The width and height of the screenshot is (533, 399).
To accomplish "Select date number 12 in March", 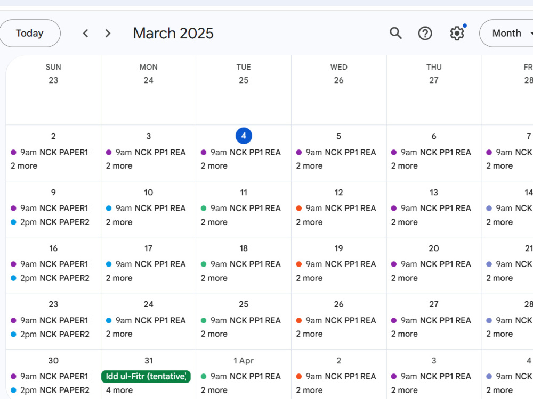I will (338, 193).
